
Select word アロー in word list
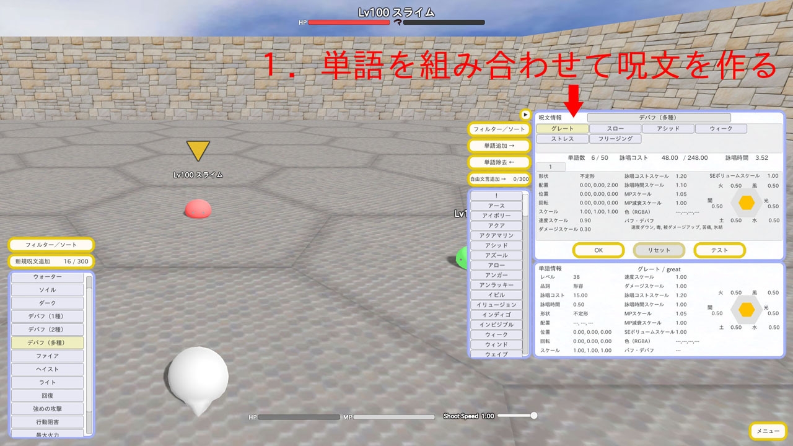pos(496,265)
